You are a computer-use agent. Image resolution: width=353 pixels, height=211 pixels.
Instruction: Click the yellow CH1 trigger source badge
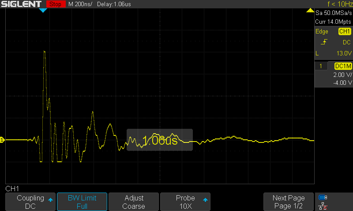pos(345,31)
